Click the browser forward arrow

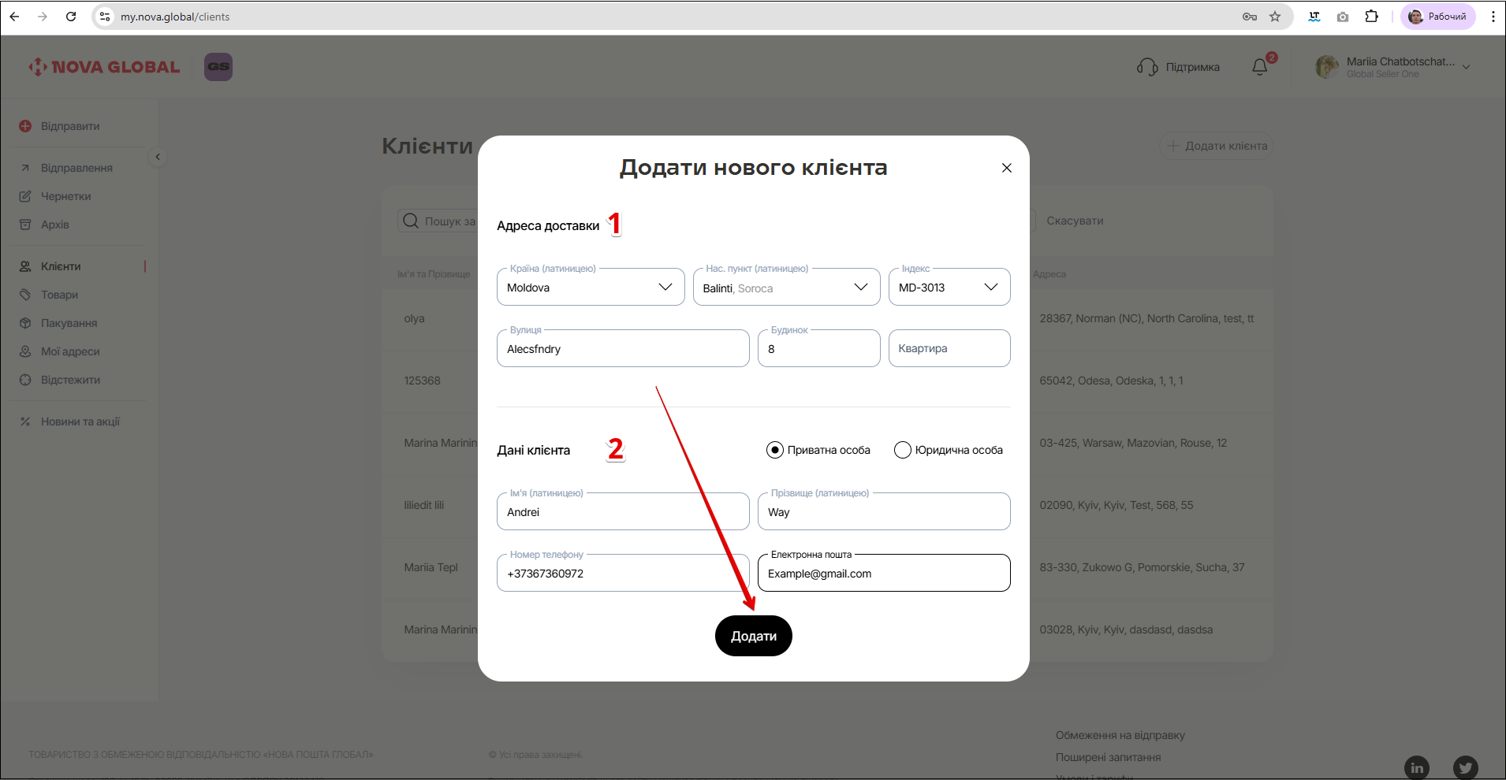tap(43, 17)
